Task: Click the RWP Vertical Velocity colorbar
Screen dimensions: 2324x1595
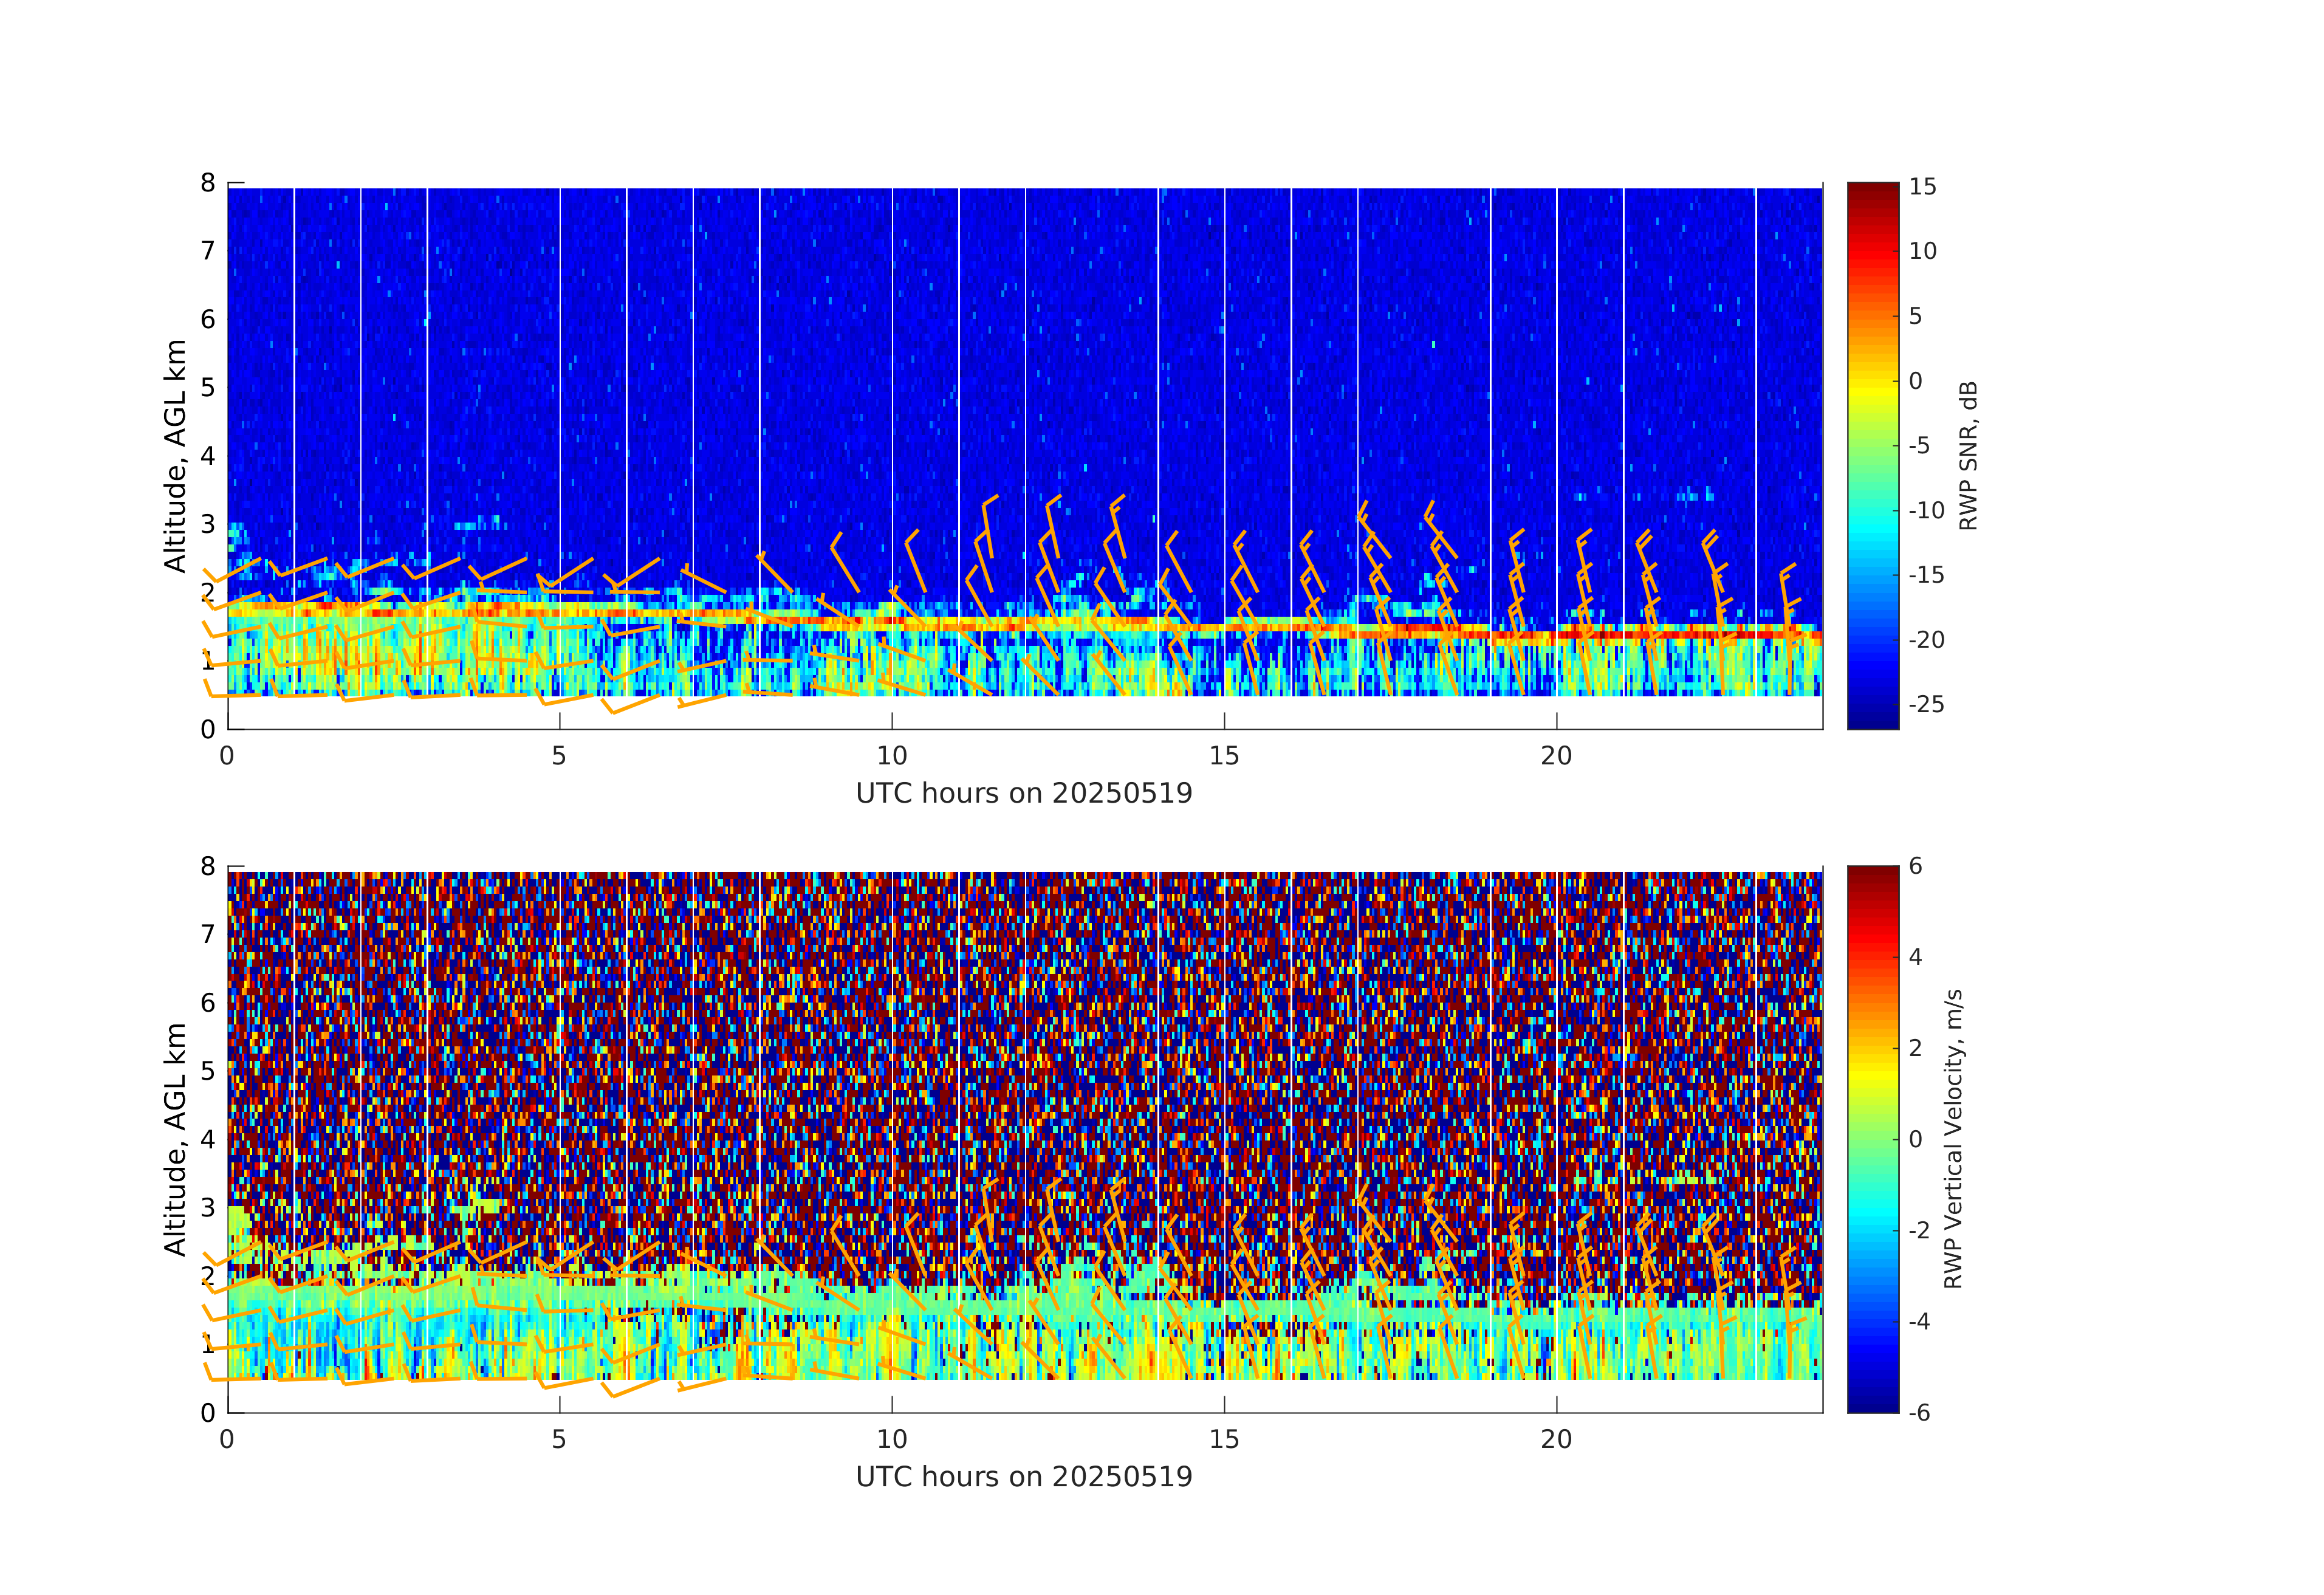Action: 1872,1138
